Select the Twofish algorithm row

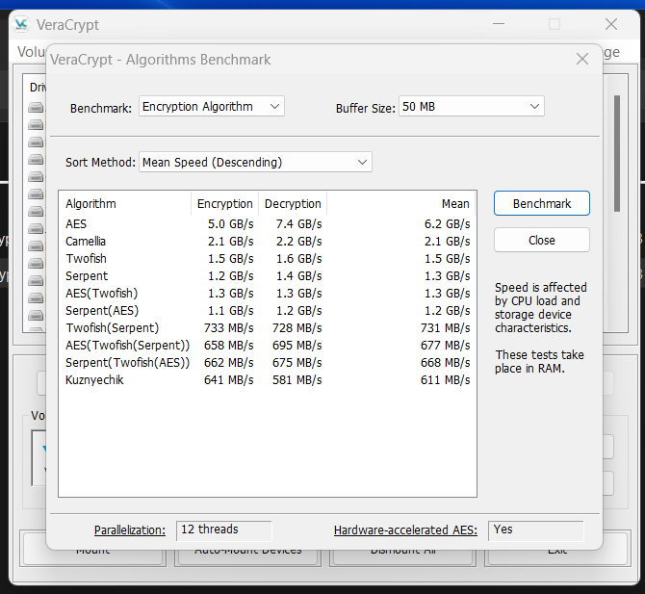(x=268, y=259)
